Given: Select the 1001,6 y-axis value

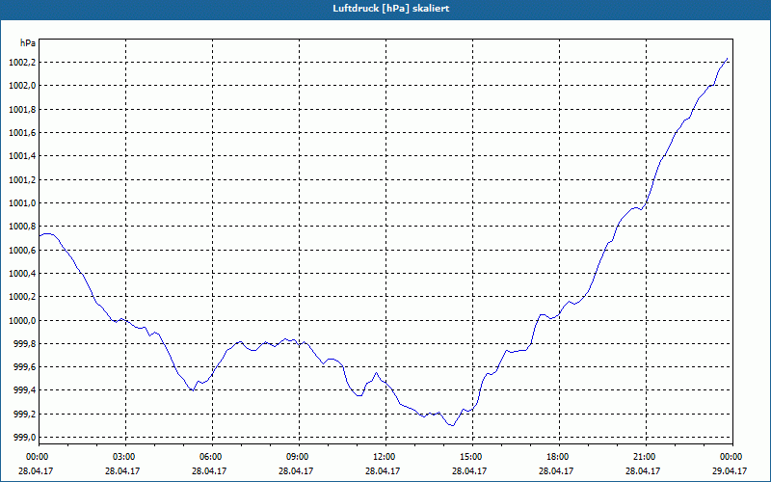Looking at the screenshot, I should (x=22, y=133).
